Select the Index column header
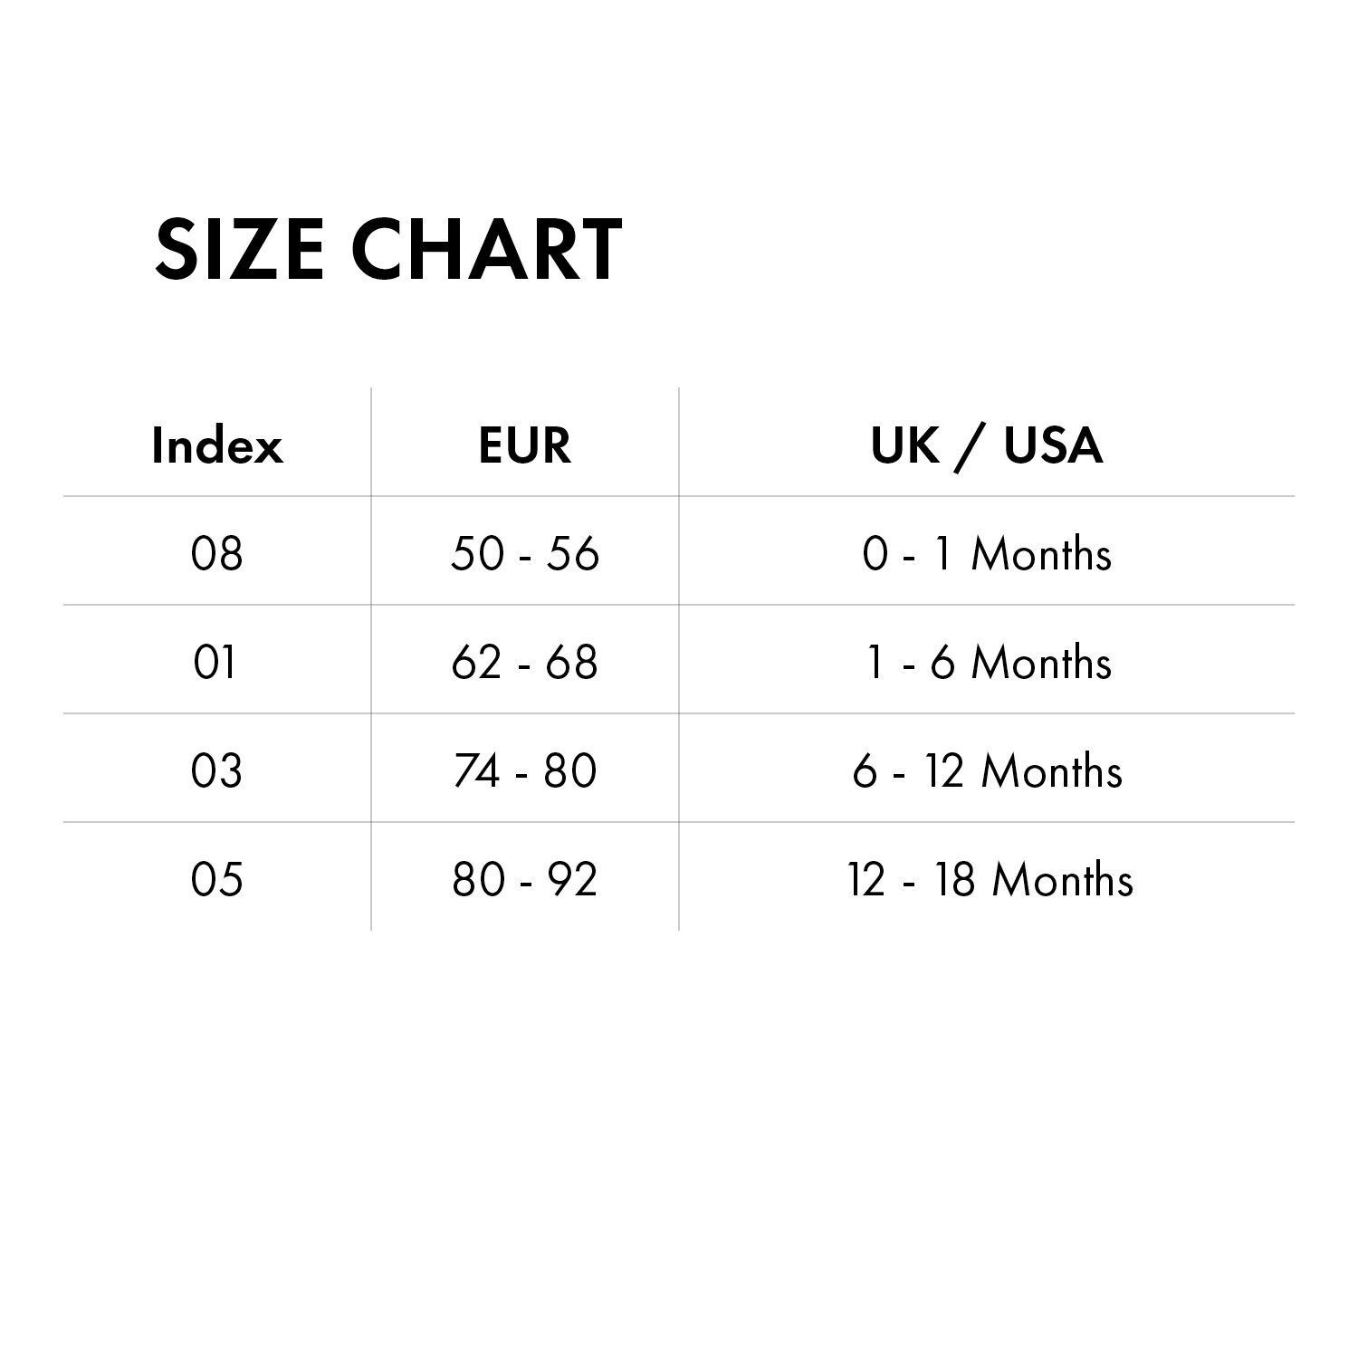 coord(217,445)
